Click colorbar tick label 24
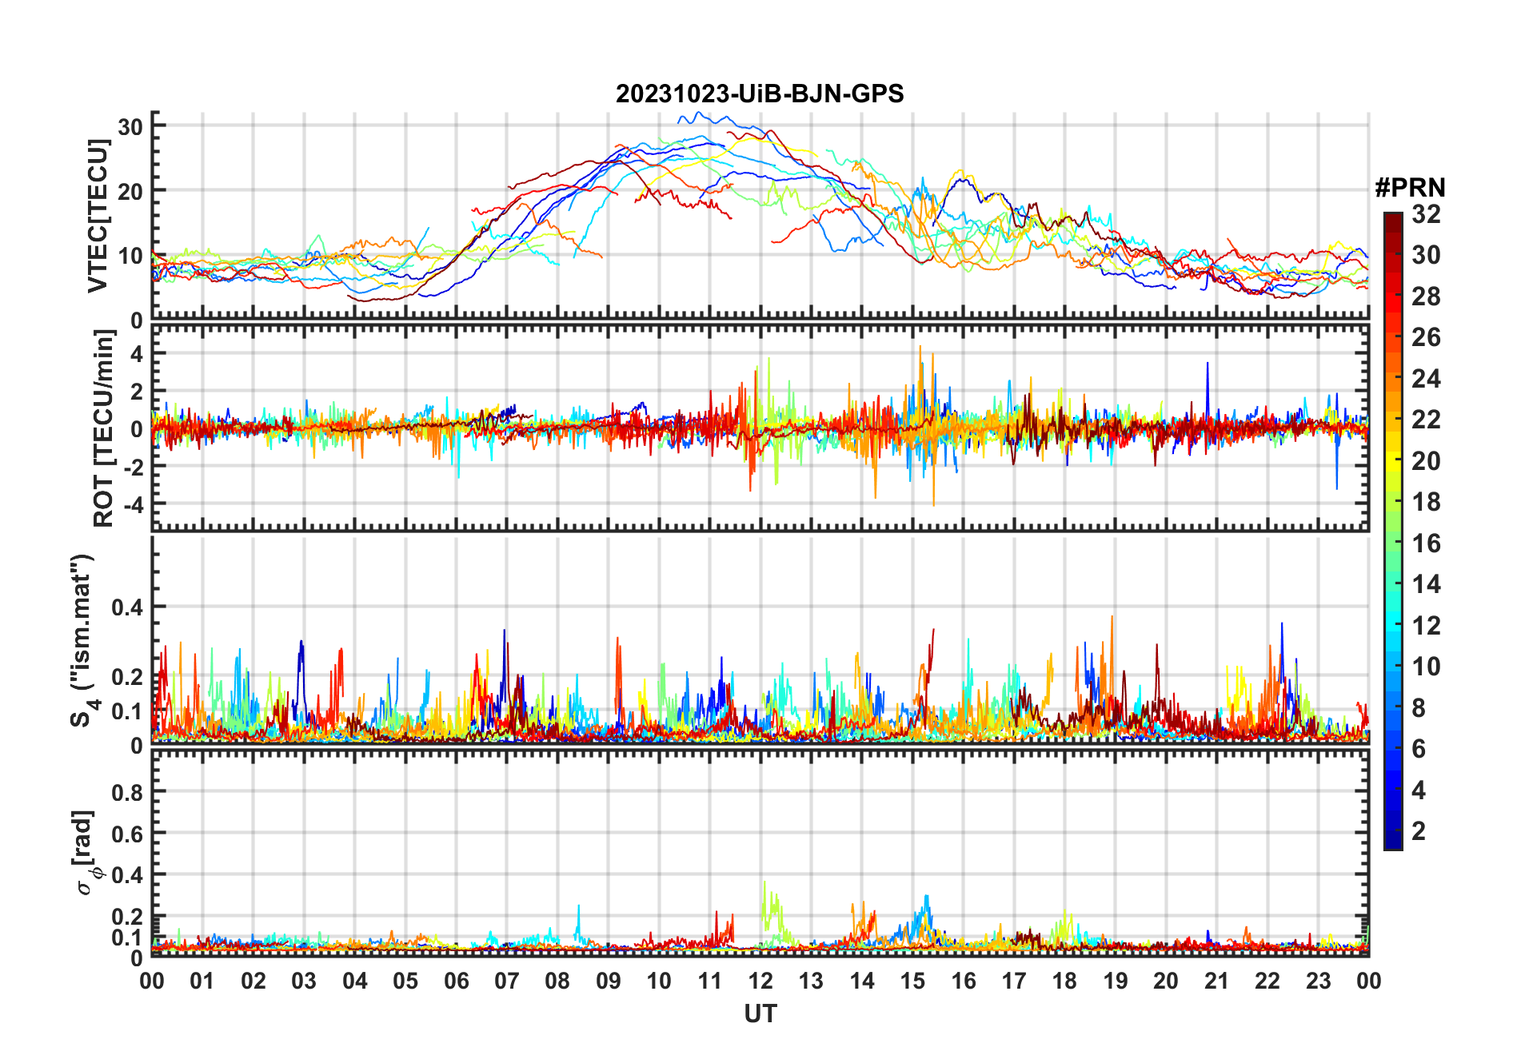Viewport: 1521px width, 1063px height. (1426, 379)
